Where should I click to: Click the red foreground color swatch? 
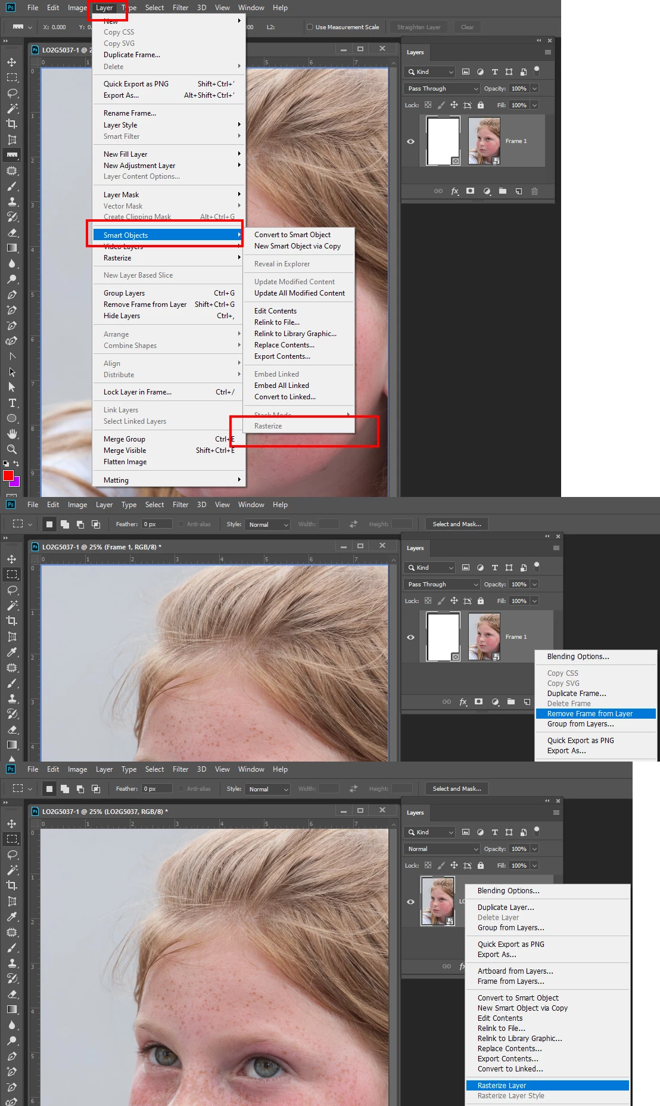coord(8,475)
